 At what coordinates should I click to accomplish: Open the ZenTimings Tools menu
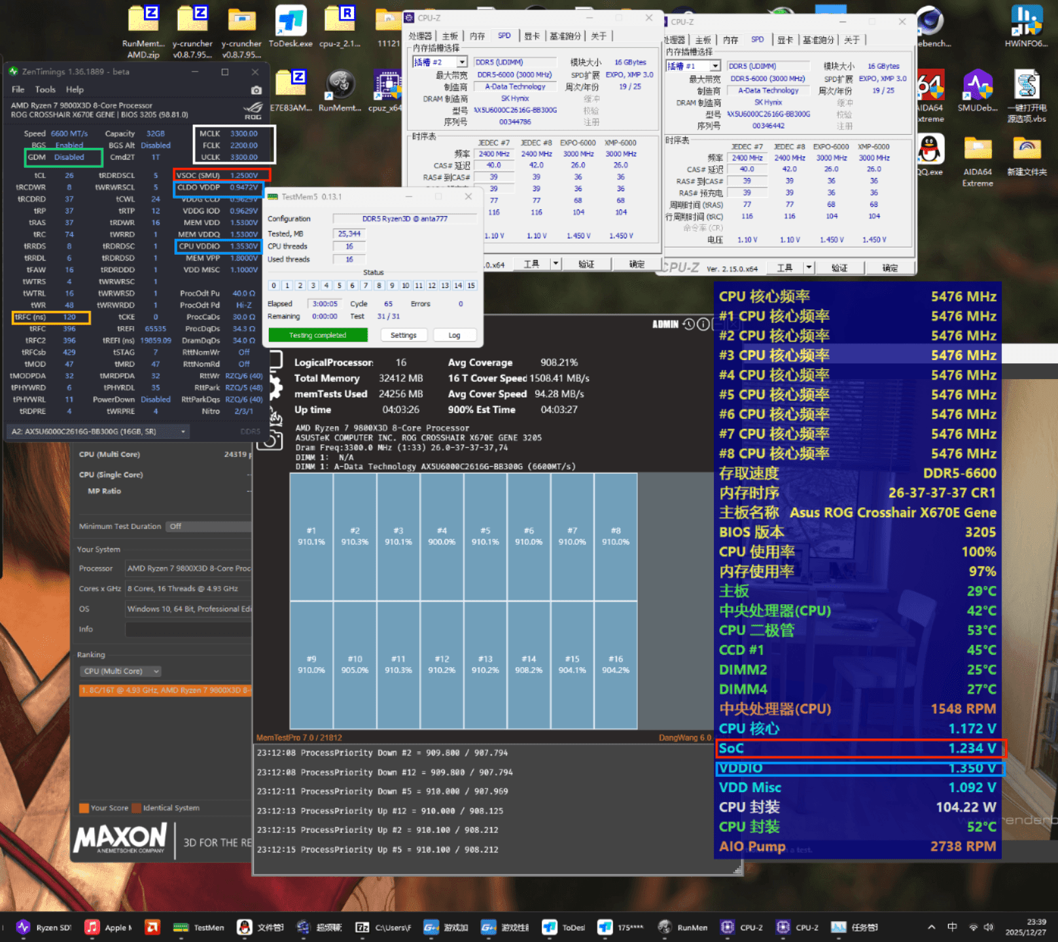(x=45, y=90)
